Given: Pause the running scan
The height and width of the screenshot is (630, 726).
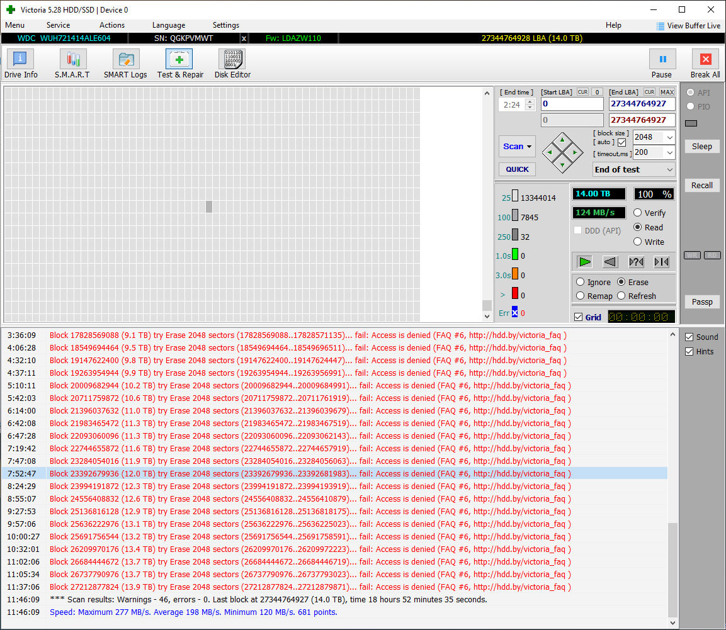Looking at the screenshot, I should 662,64.
